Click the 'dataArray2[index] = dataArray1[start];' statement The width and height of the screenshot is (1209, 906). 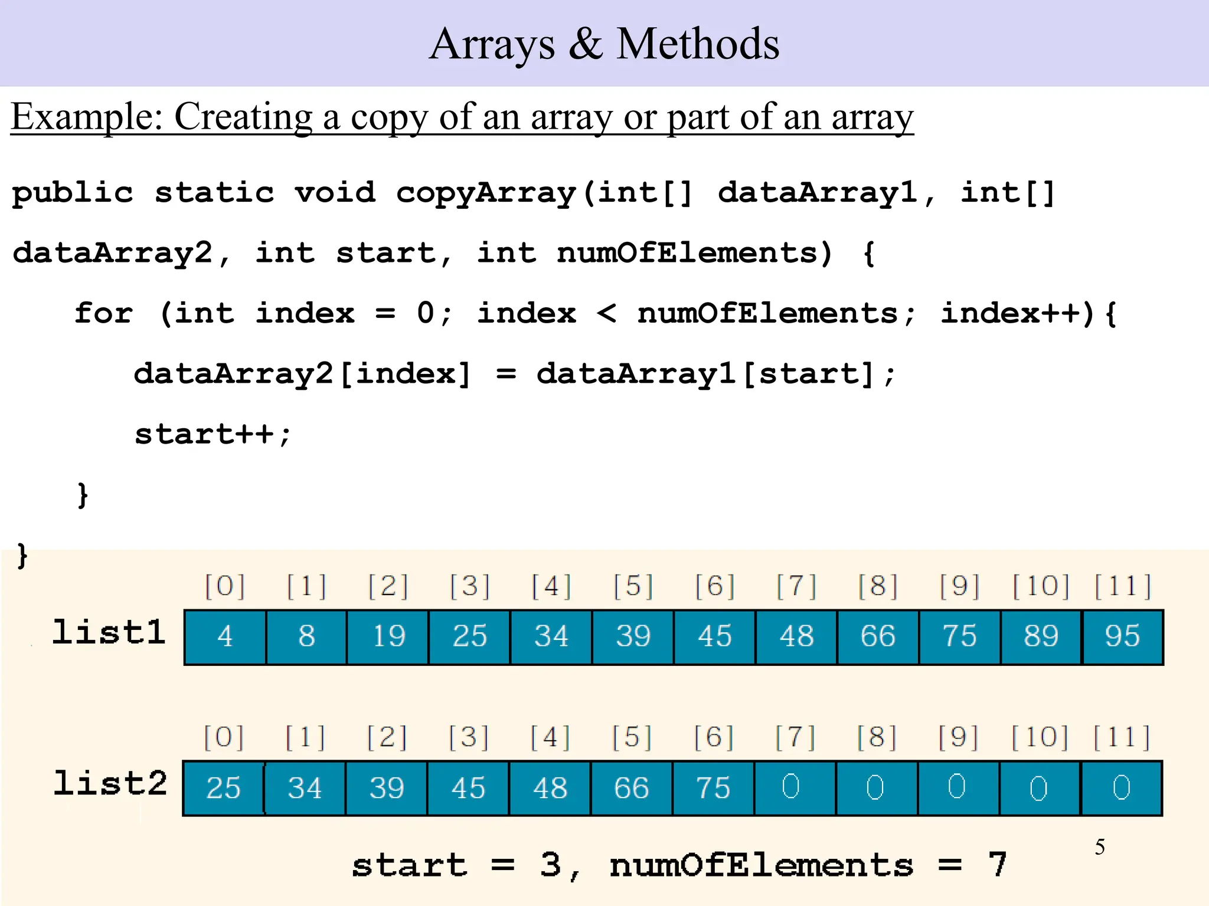tap(515, 375)
